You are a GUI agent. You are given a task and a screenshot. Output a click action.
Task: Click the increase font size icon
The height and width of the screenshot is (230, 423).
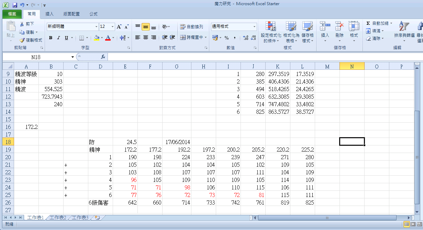coord(119,26)
